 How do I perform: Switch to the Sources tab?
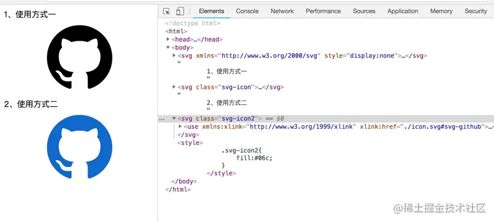point(364,11)
